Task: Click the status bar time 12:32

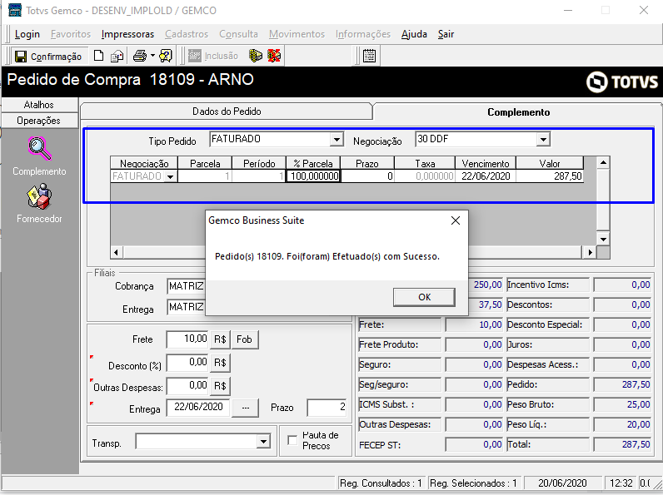Action: pyautogui.click(x=621, y=483)
